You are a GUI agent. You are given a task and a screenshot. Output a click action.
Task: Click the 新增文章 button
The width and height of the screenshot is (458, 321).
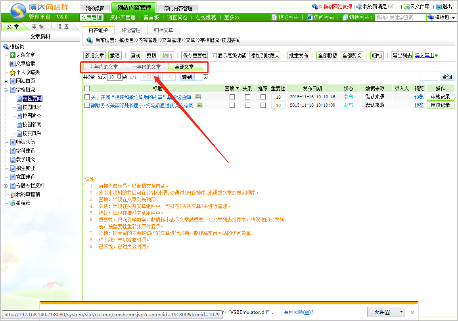94,56
